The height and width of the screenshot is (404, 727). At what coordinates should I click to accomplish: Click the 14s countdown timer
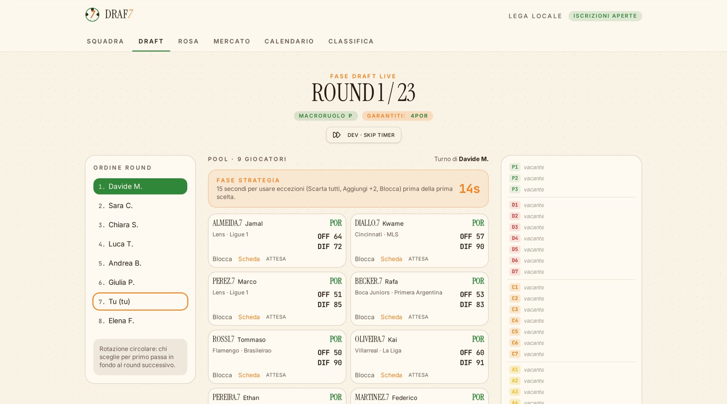tap(469, 189)
